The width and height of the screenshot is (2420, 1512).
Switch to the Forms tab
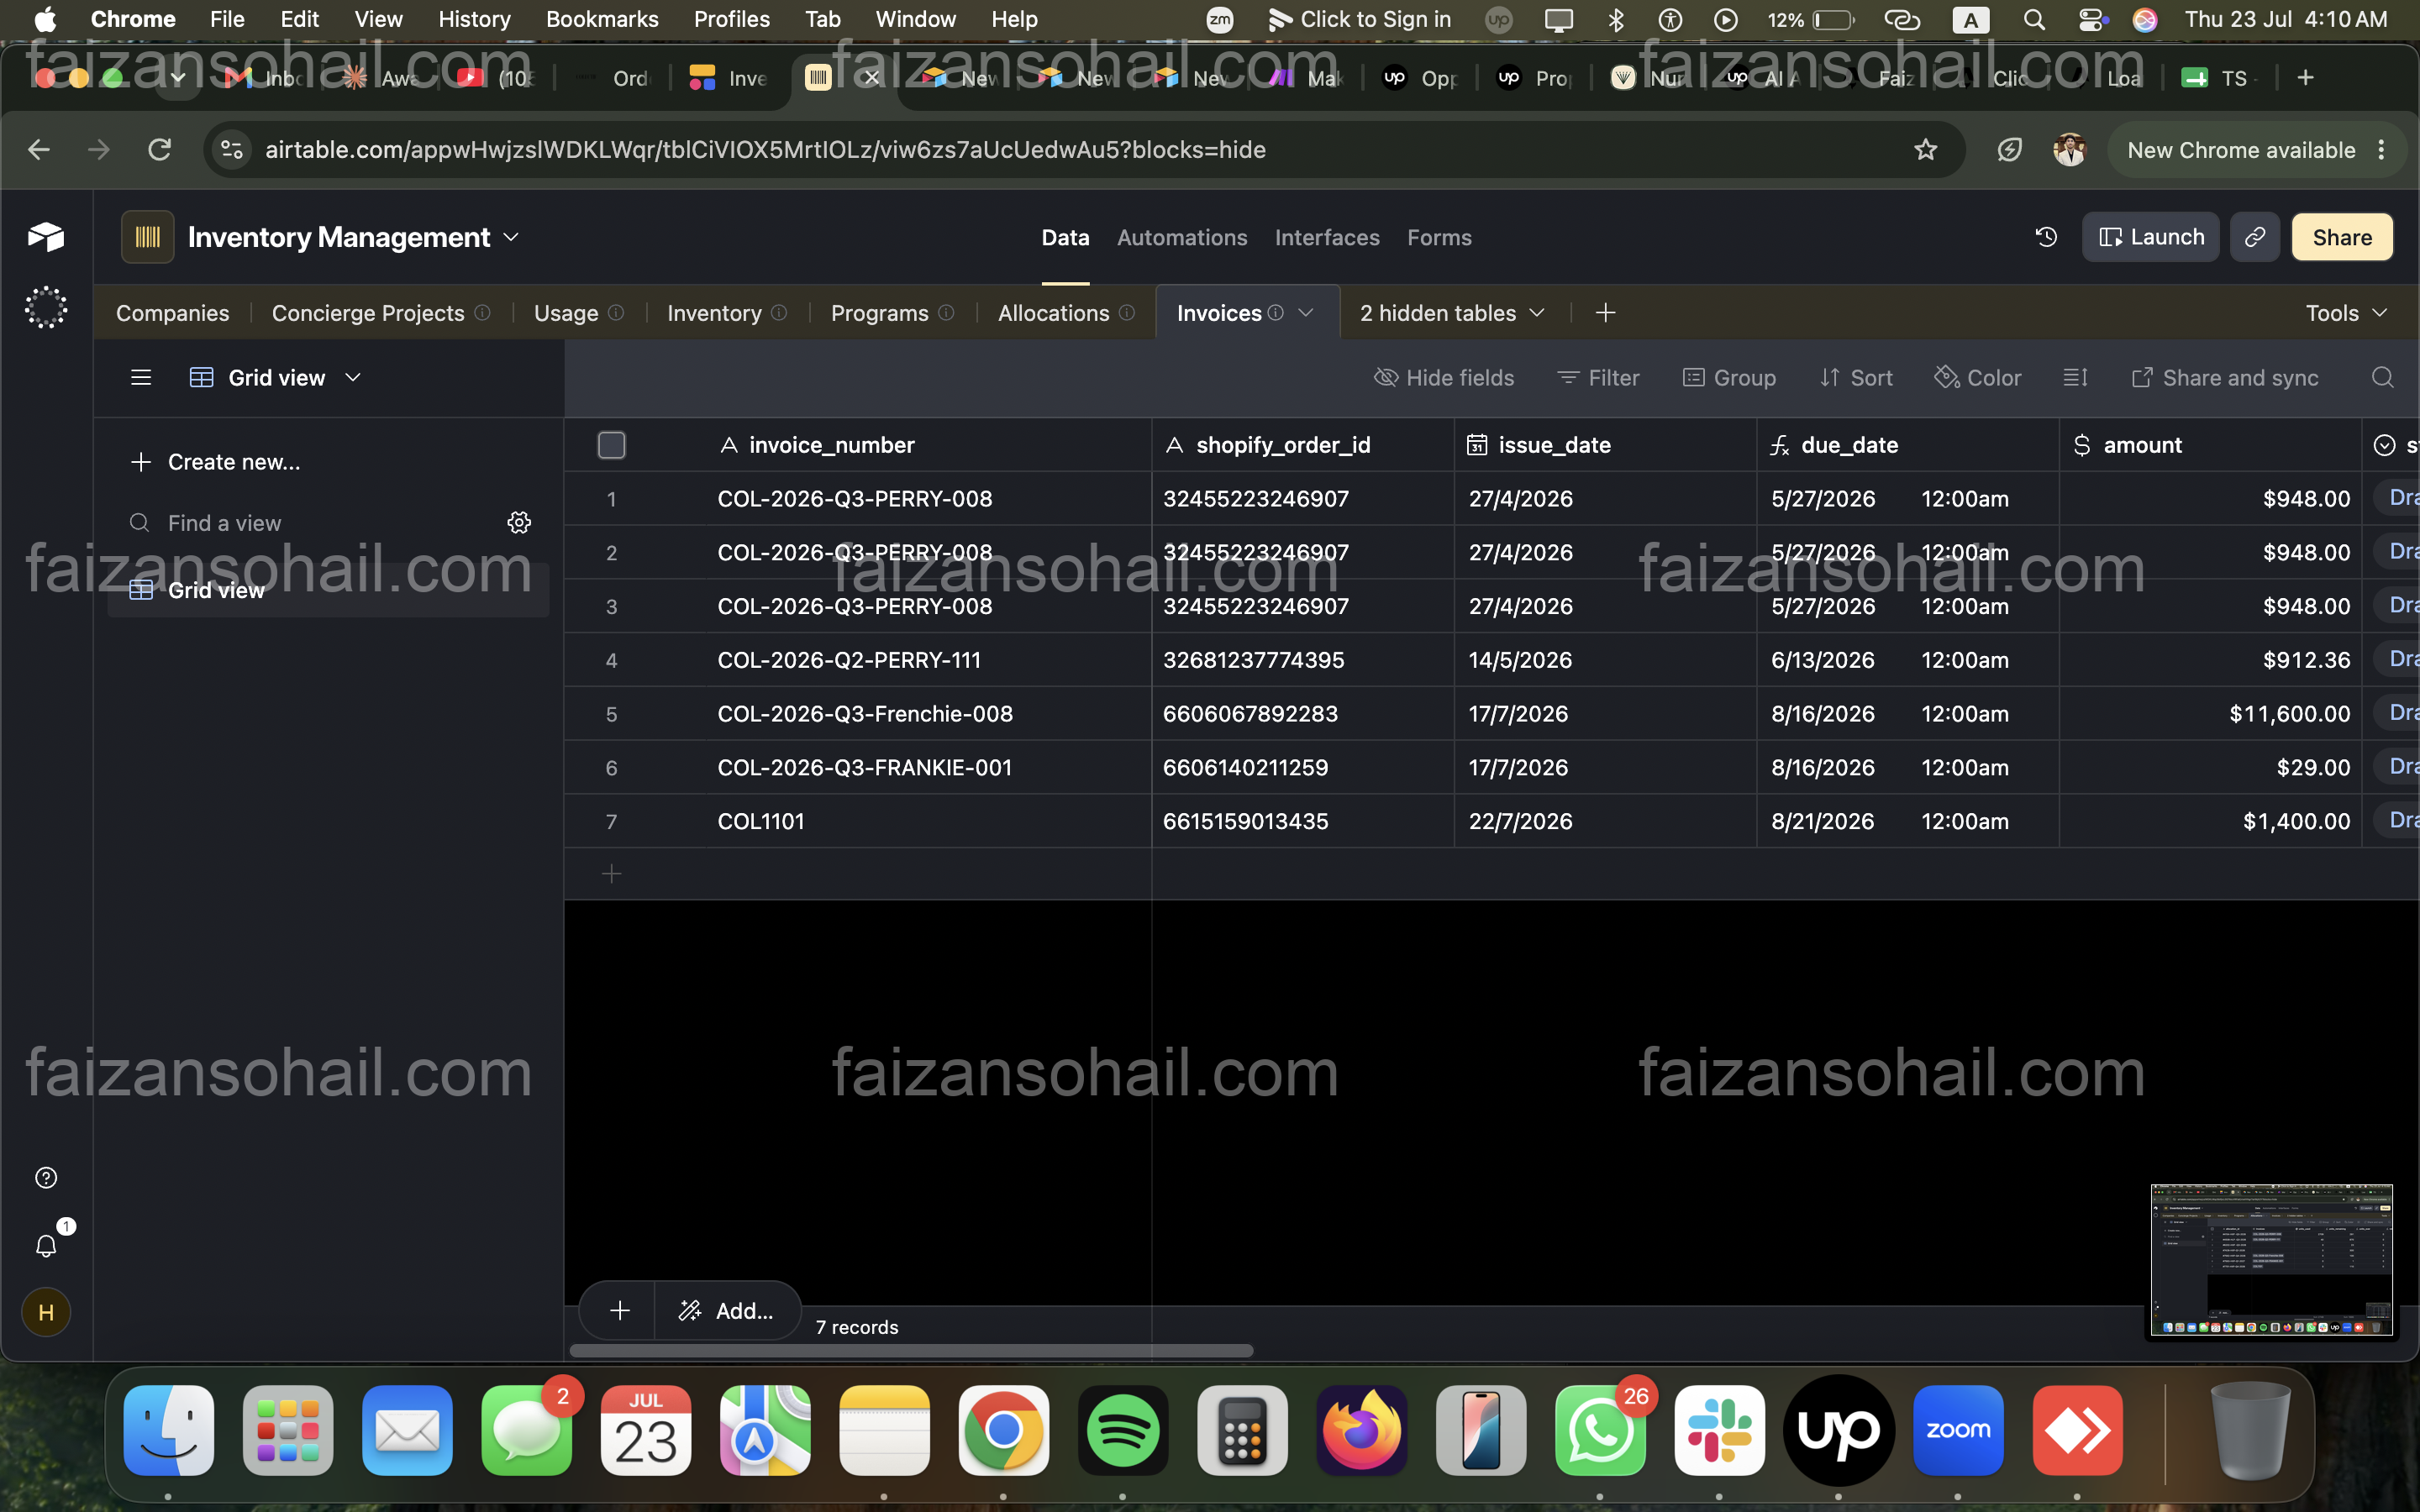tap(1439, 238)
